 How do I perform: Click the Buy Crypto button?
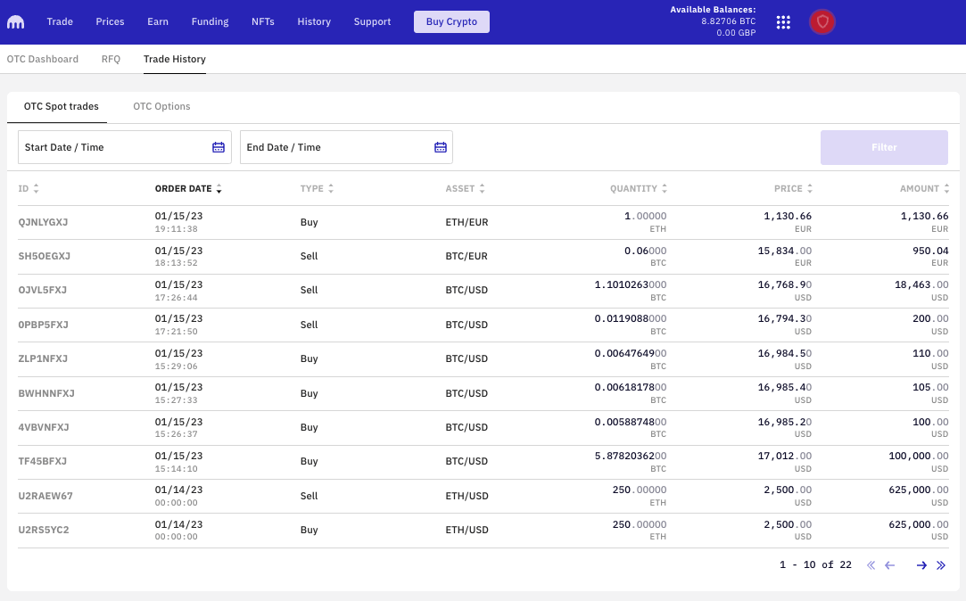click(x=451, y=21)
